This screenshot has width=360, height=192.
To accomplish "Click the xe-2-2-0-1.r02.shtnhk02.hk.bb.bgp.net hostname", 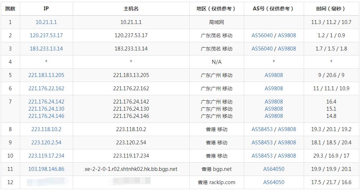I will [131, 169].
